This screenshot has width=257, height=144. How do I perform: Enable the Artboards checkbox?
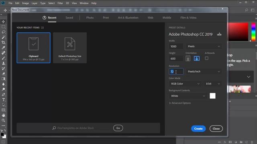click(206, 58)
